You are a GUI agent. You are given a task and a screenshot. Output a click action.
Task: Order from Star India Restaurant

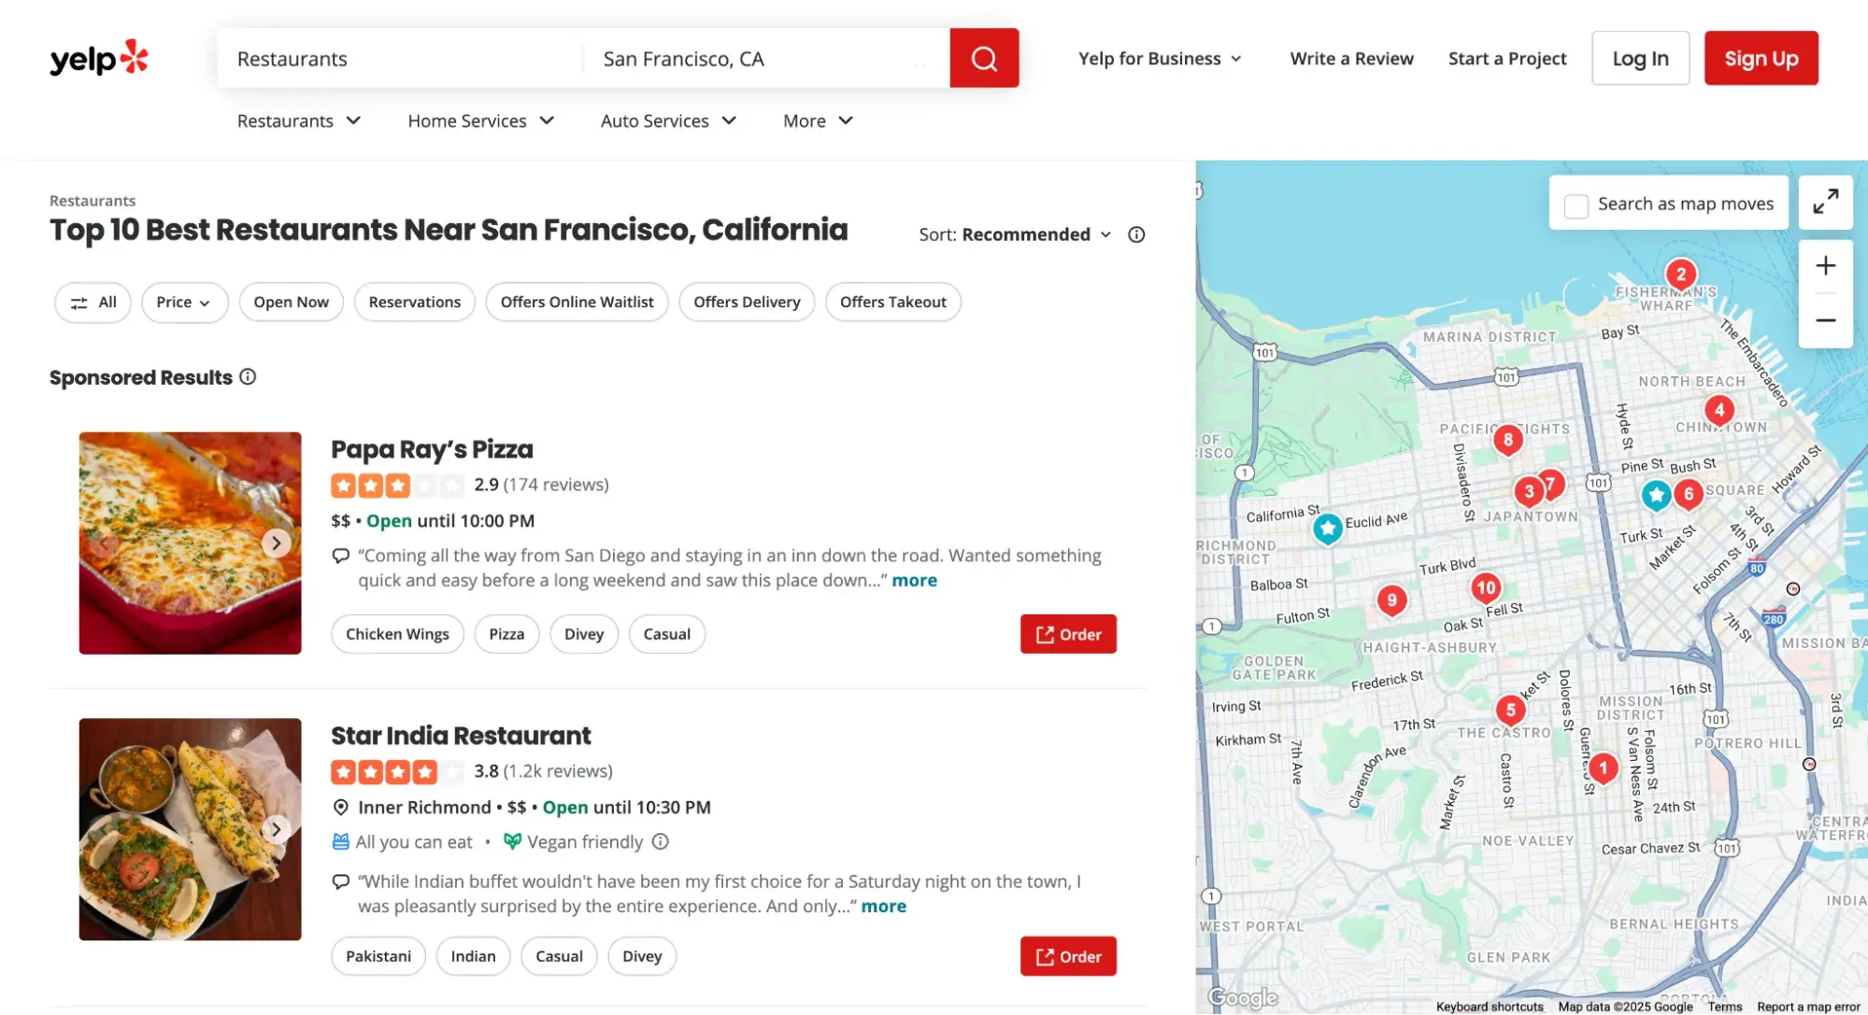coord(1068,956)
